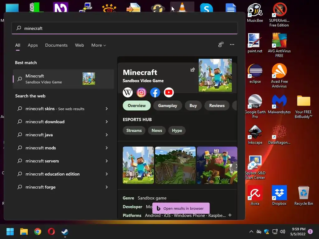Show hidden system tray icons
Viewport: 319px width, 239px height.
251,232
